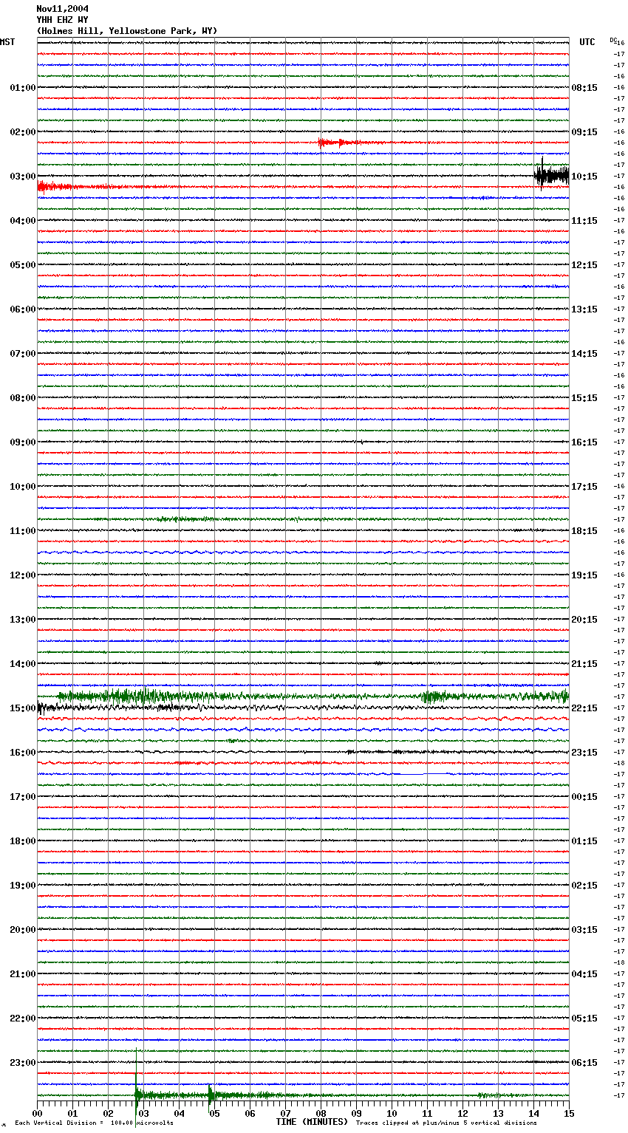Screen dimensions: 628x1133
Task: Click the 00:15 UTC time label
Action: pos(584,797)
